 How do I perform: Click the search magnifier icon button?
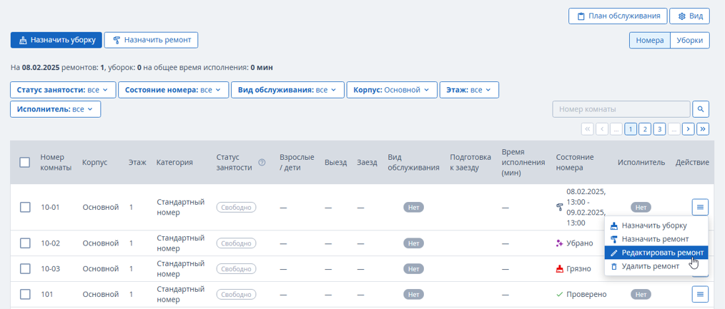(701, 109)
